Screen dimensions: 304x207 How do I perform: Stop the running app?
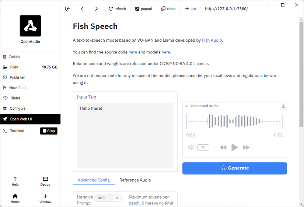point(49,131)
